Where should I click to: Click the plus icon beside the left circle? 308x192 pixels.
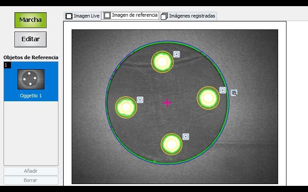(x=140, y=100)
